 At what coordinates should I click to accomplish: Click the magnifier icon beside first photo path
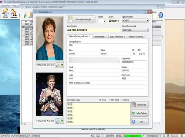point(57,65)
